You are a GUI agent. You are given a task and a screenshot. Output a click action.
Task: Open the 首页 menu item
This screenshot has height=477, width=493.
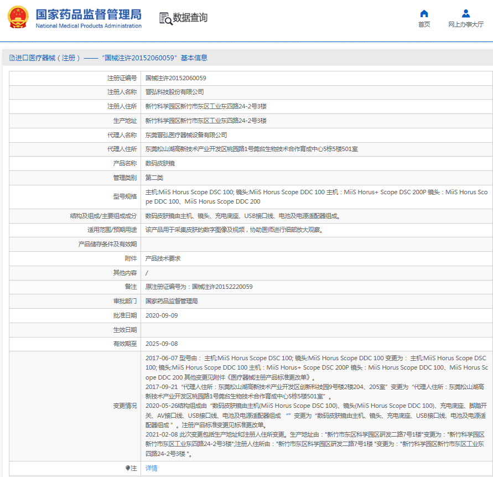[x=424, y=24]
